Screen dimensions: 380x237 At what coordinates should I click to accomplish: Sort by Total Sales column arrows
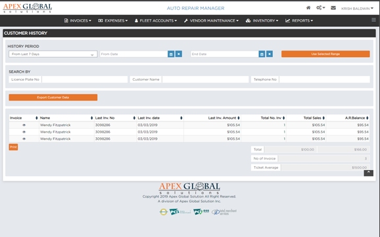323,118
